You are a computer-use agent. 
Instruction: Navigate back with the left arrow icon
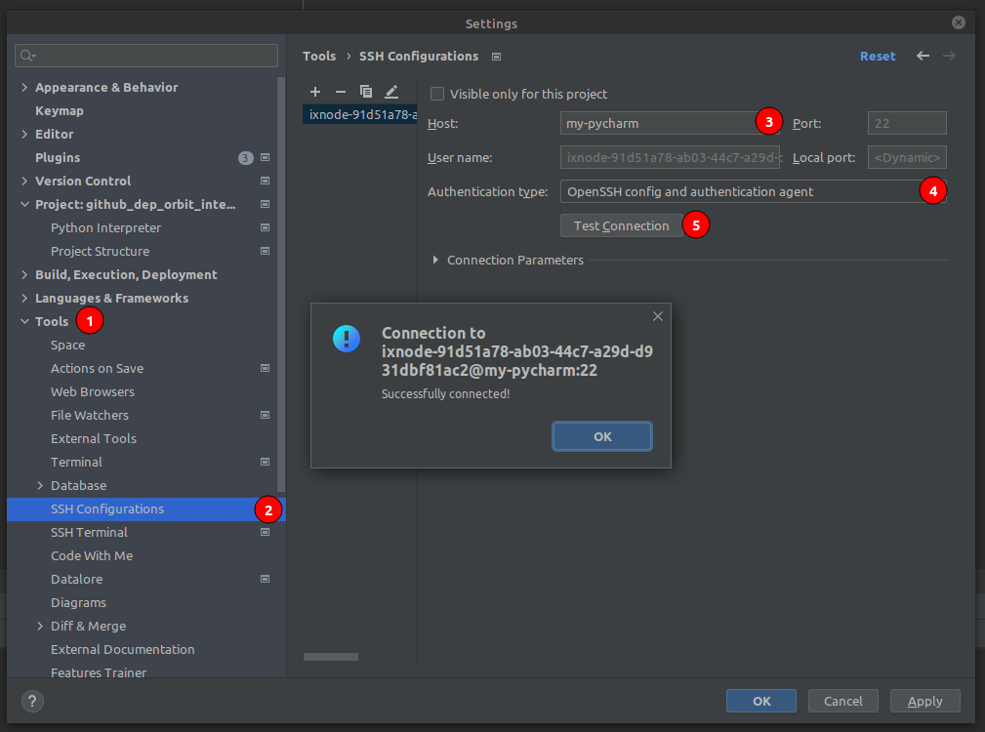pyautogui.click(x=923, y=56)
